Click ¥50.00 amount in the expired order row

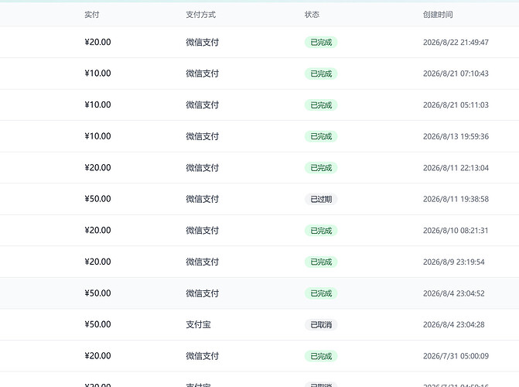(x=97, y=199)
